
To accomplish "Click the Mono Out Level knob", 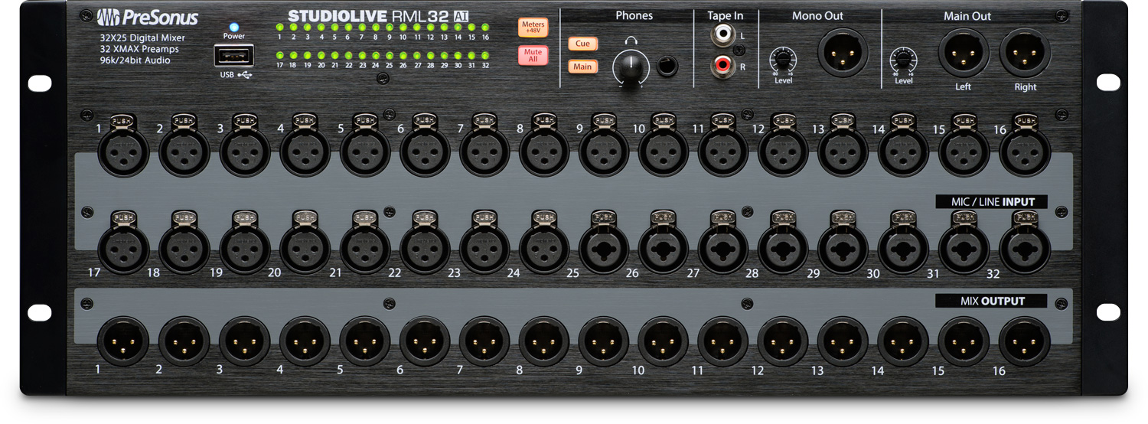I will (x=783, y=59).
